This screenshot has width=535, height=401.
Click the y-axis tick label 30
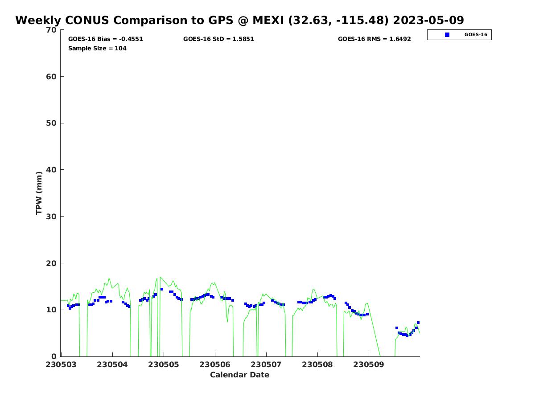point(52,217)
